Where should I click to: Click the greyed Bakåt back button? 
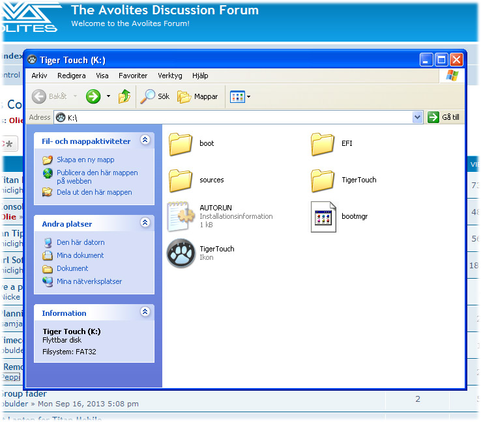[49, 96]
